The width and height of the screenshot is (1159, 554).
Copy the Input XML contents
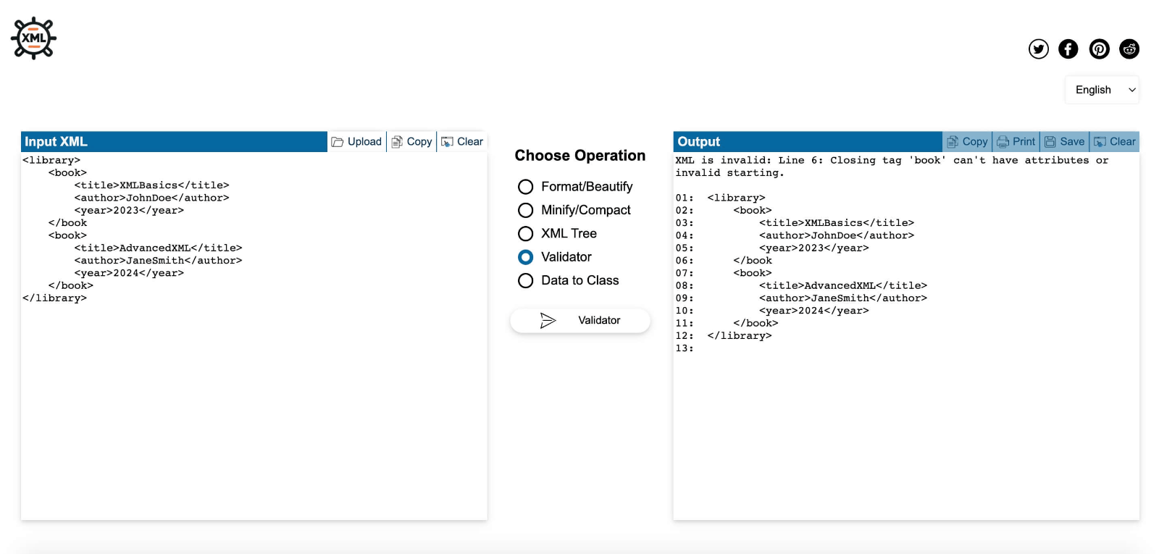click(411, 142)
